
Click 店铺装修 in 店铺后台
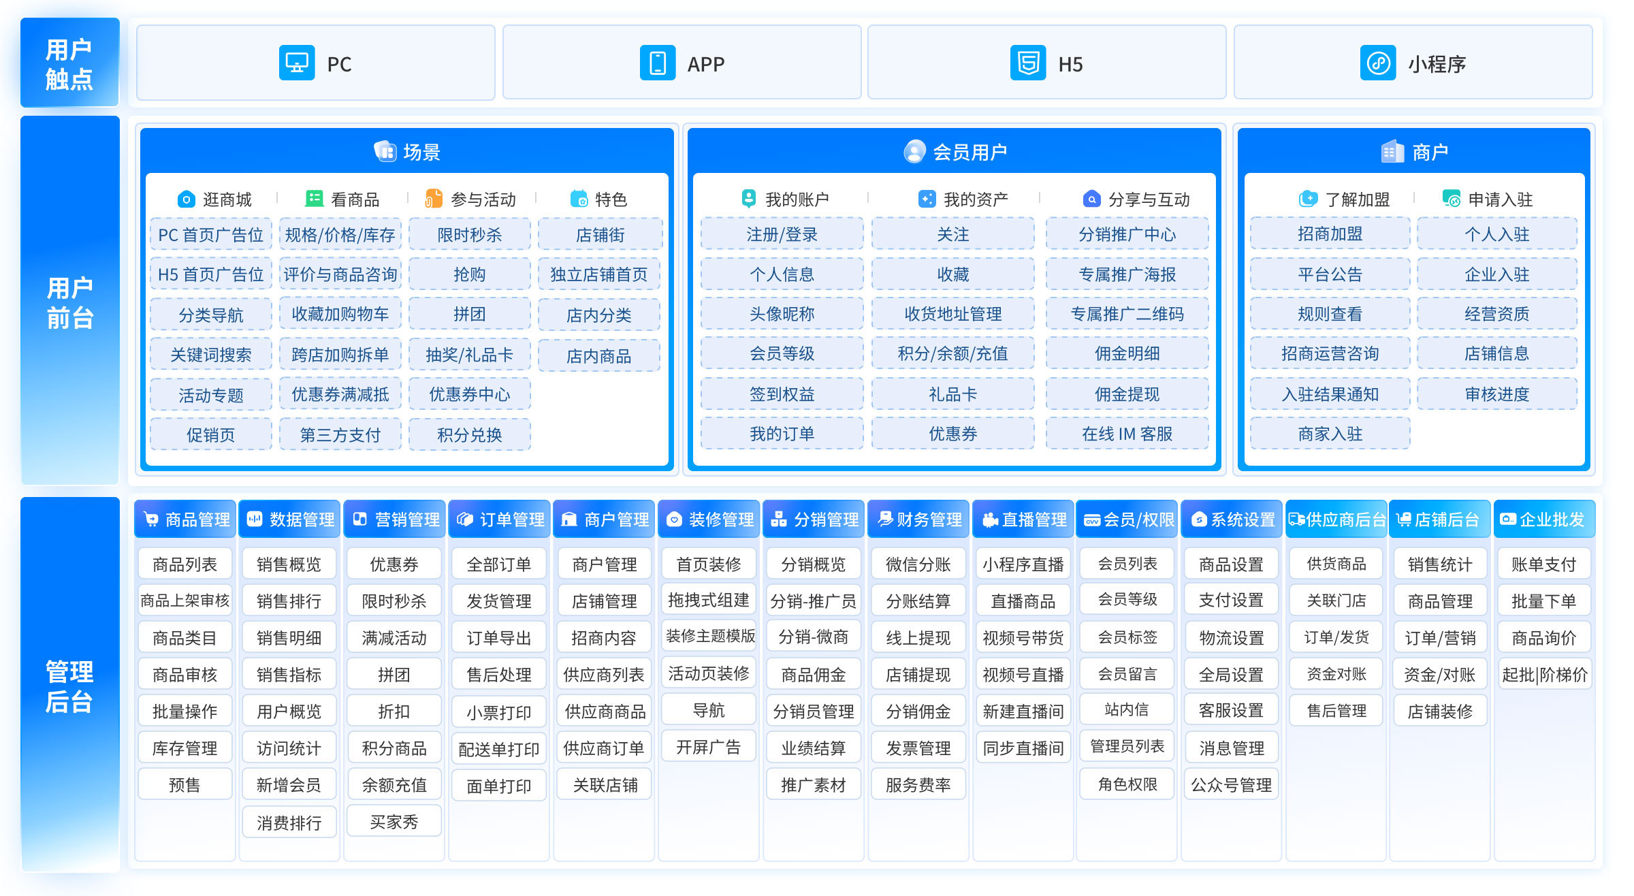point(1440,711)
